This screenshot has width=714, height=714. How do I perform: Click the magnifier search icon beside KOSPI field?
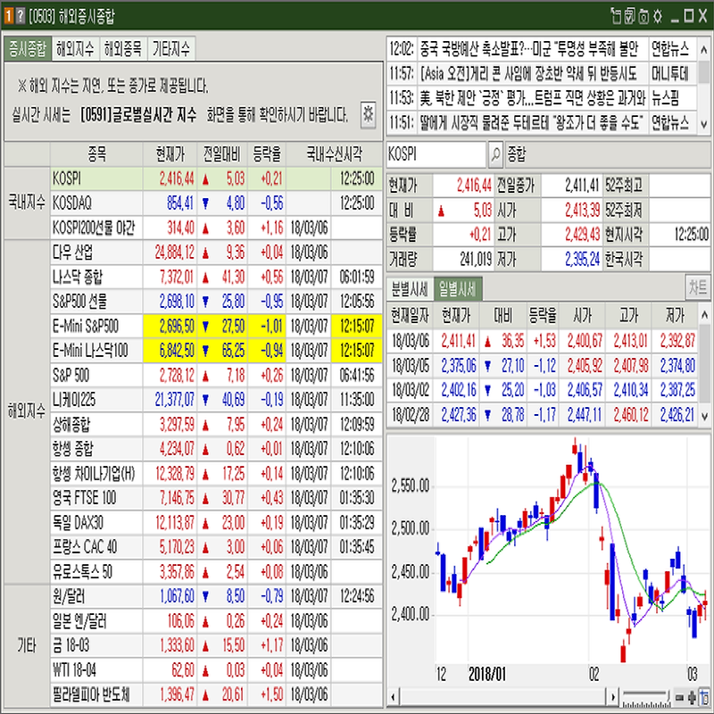(495, 154)
